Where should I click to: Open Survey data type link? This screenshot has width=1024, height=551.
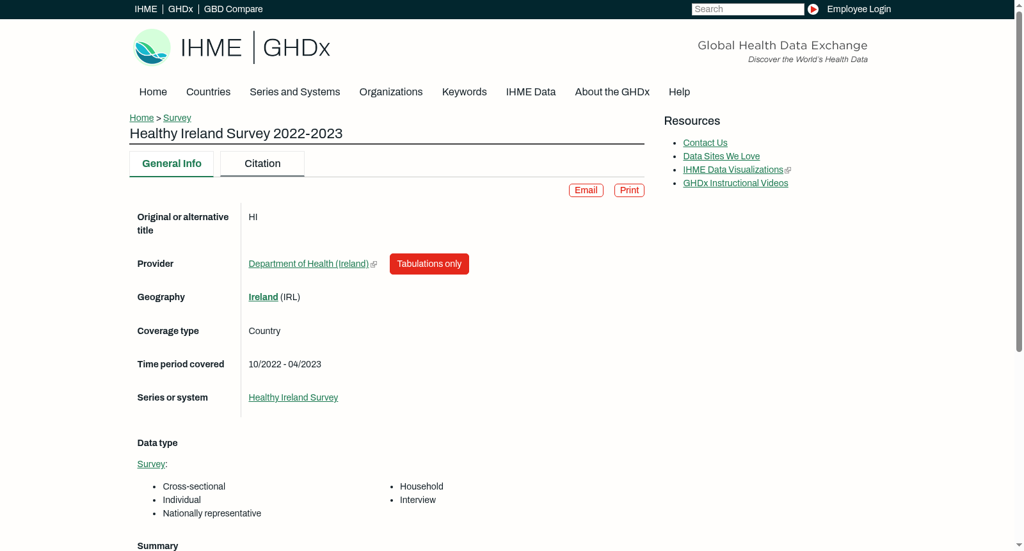151,464
